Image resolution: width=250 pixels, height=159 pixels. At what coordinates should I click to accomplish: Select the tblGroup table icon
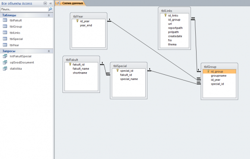(5, 26)
